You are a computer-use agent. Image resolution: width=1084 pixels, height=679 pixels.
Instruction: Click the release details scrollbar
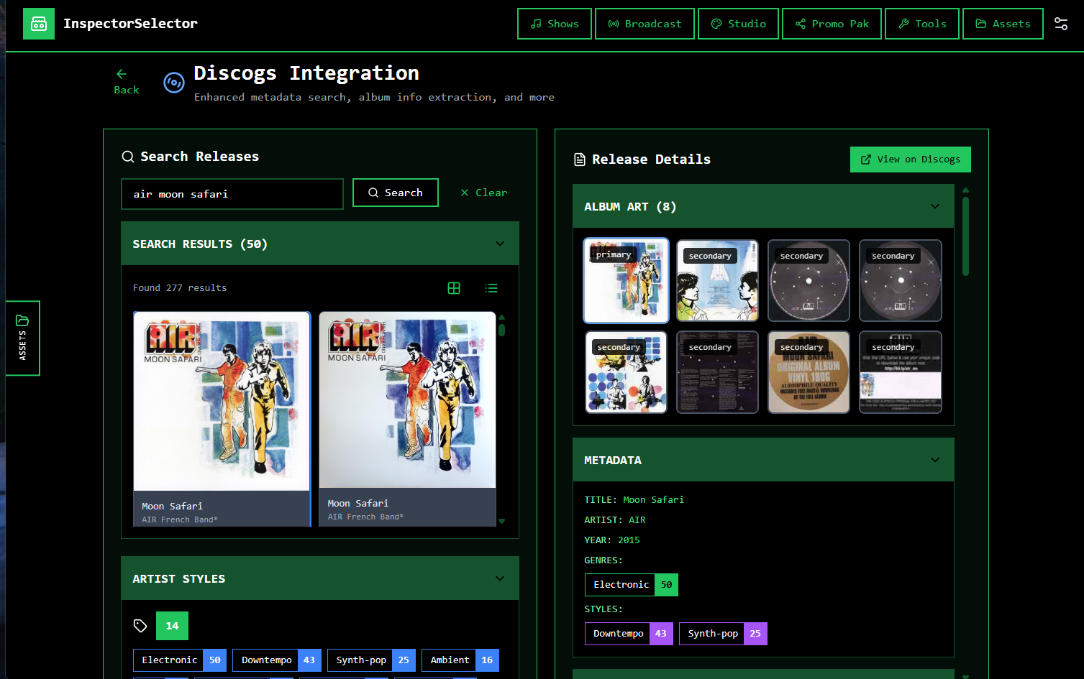pos(965,237)
